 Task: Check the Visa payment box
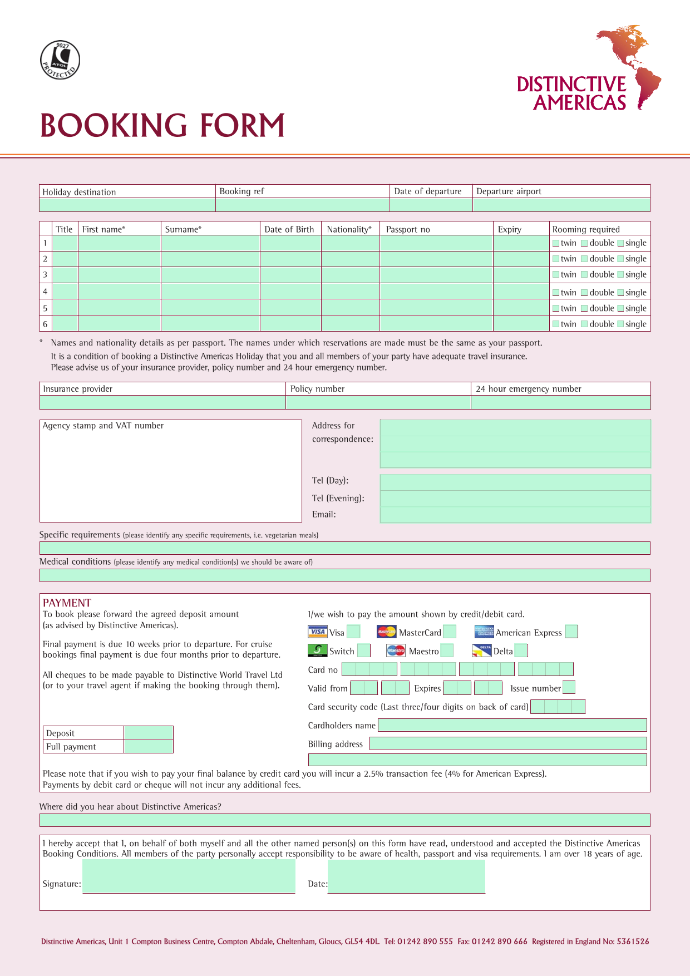pyautogui.click(x=353, y=632)
